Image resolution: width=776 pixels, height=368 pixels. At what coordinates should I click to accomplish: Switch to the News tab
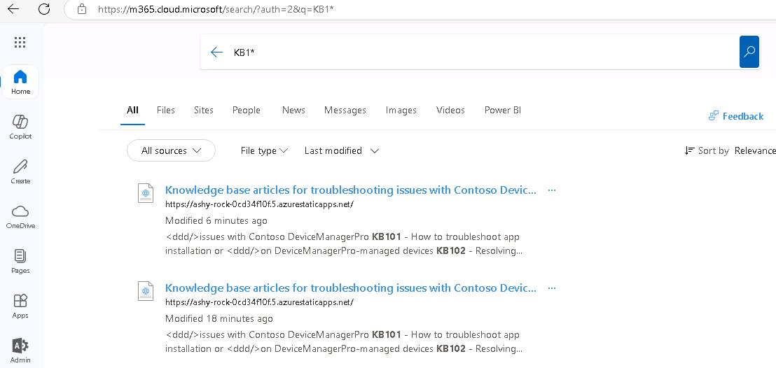click(x=293, y=111)
